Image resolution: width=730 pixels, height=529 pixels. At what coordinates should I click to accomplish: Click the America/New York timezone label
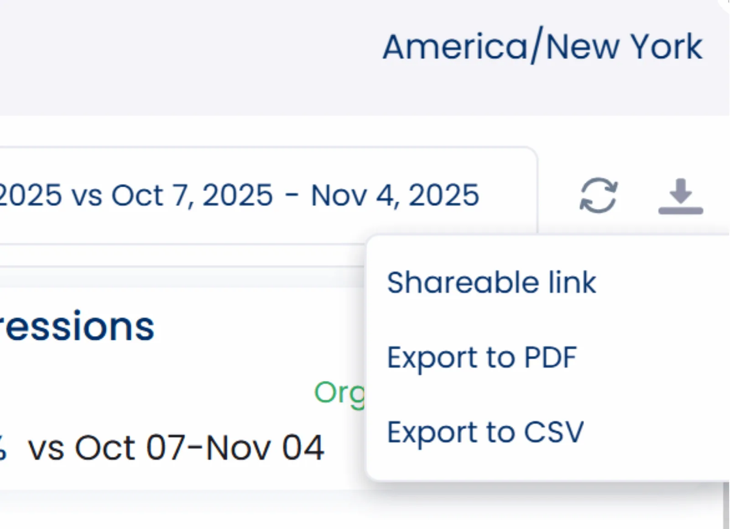(x=542, y=47)
